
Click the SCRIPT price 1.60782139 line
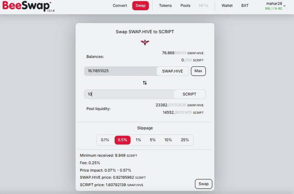(x=111, y=185)
